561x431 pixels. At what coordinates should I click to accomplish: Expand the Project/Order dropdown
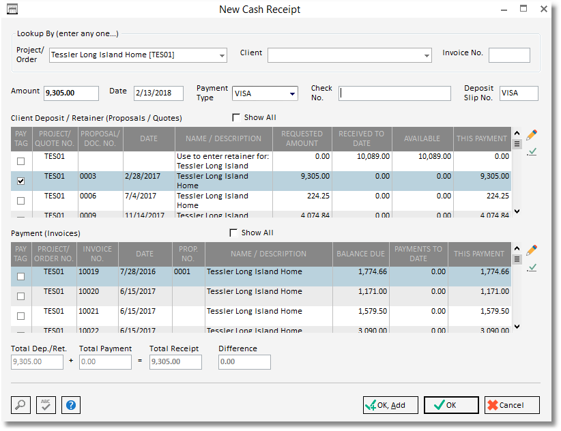tap(222, 55)
